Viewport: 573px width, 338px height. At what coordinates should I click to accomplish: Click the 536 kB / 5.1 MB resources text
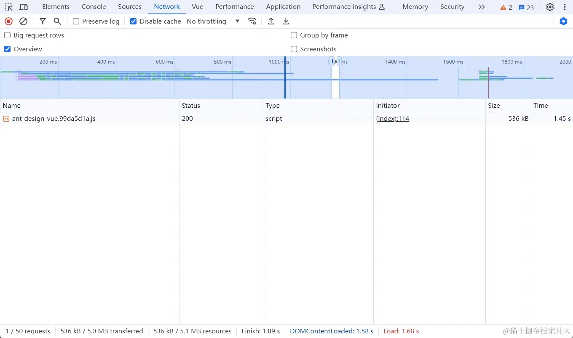(193, 331)
